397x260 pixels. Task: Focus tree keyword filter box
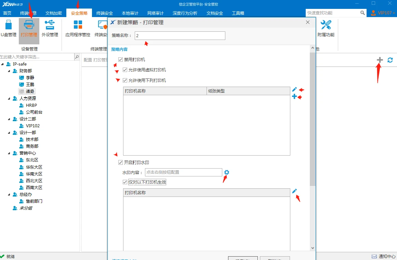[x=37, y=57]
